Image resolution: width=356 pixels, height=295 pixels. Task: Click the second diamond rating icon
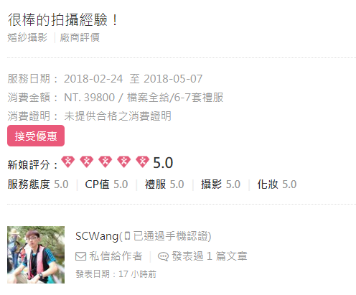tap(87, 161)
